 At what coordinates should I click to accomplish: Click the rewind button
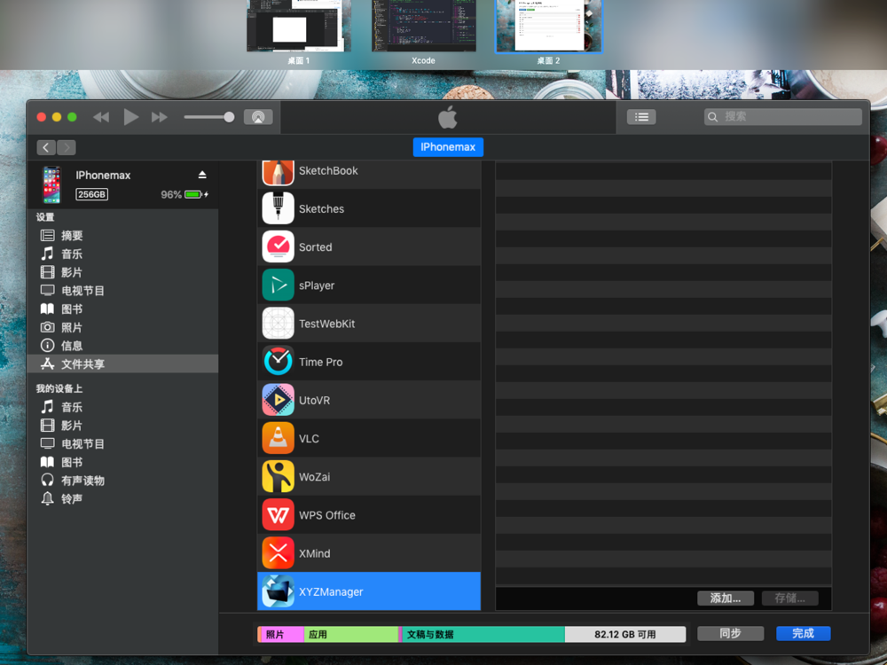[x=101, y=117]
